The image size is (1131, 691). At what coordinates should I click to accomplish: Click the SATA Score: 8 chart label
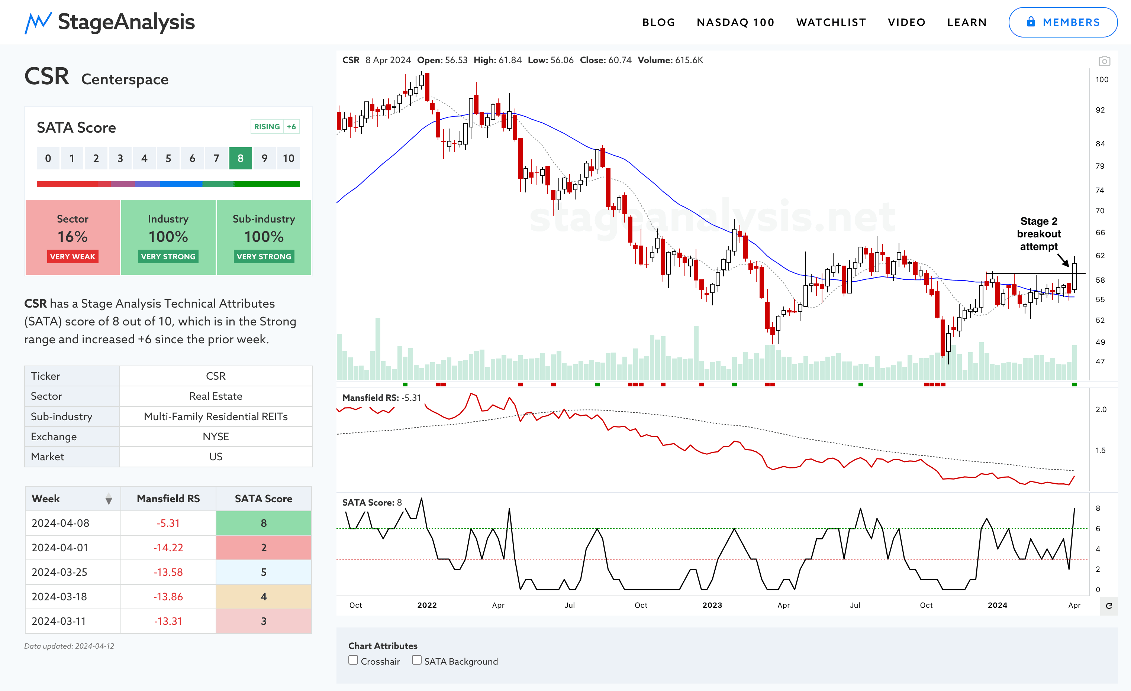click(x=372, y=503)
